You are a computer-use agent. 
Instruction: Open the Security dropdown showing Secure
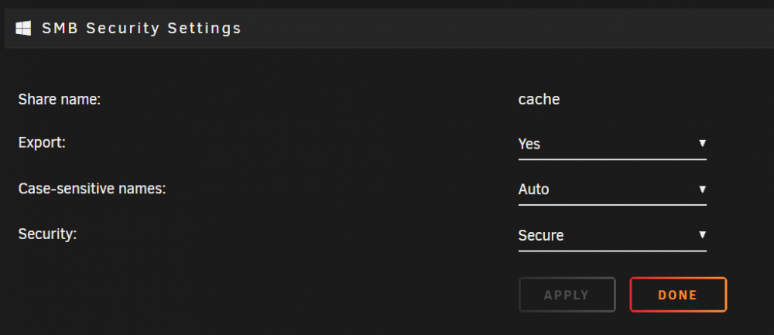[x=612, y=235]
